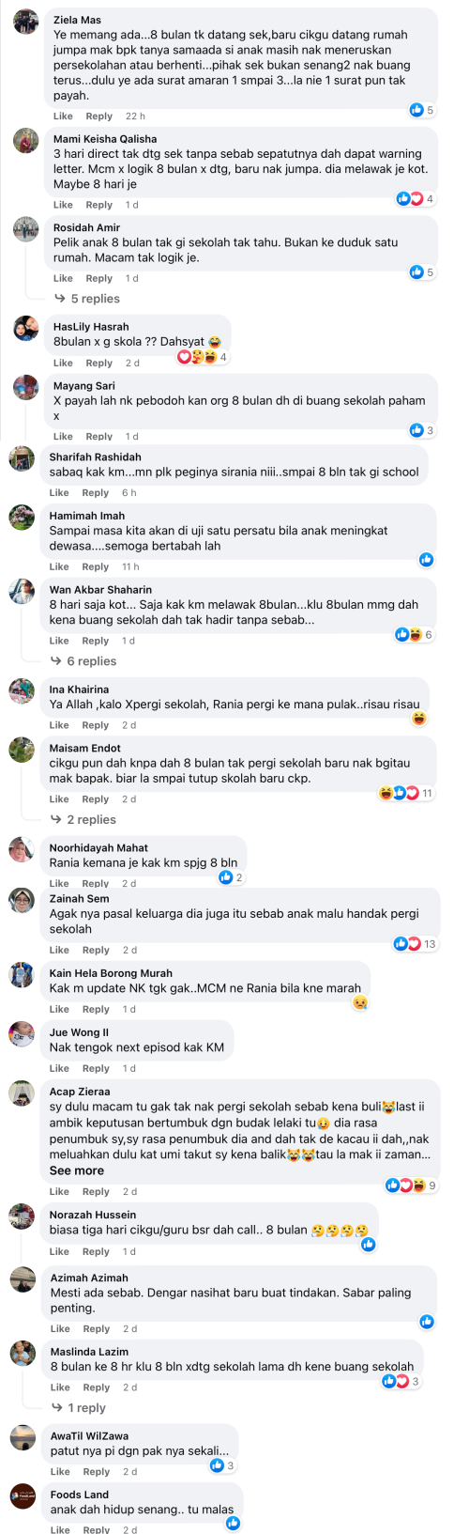
Task: Like Norazah Hussein's comment
Action: click(x=59, y=1251)
